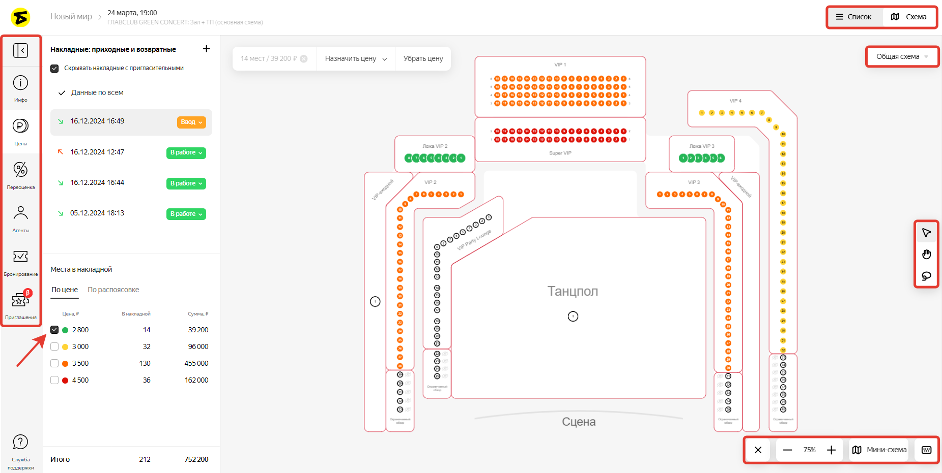Open the Инфо section
Viewport: 942px width, 473px height.
pos(20,88)
